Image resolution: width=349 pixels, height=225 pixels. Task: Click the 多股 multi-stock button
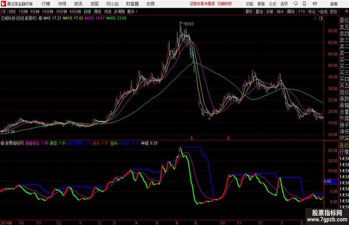click(270, 12)
